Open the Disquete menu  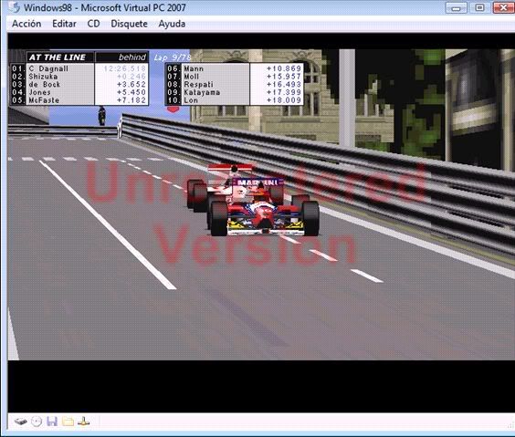[129, 24]
